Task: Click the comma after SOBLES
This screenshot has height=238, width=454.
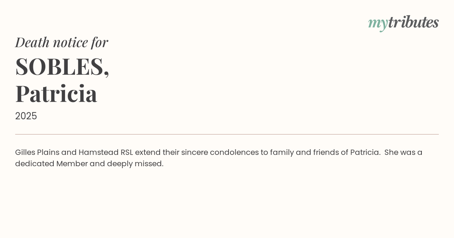Action: (107, 74)
